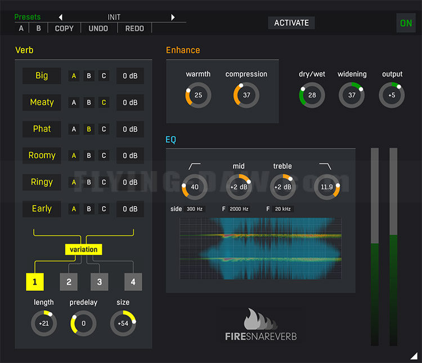This screenshot has width=422, height=363.
Task: Click the high-cut filter shape icon
Action: click(325, 166)
